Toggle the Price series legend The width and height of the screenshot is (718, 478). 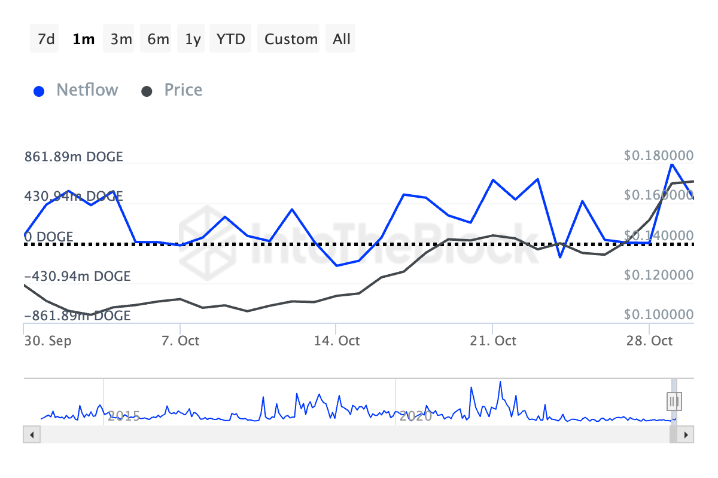pyautogui.click(x=183, y=90)
